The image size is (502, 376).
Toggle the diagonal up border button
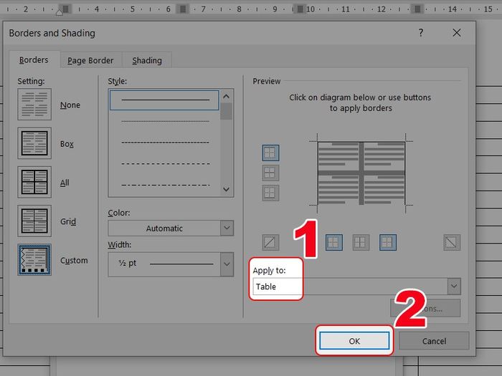click(270, 242)
